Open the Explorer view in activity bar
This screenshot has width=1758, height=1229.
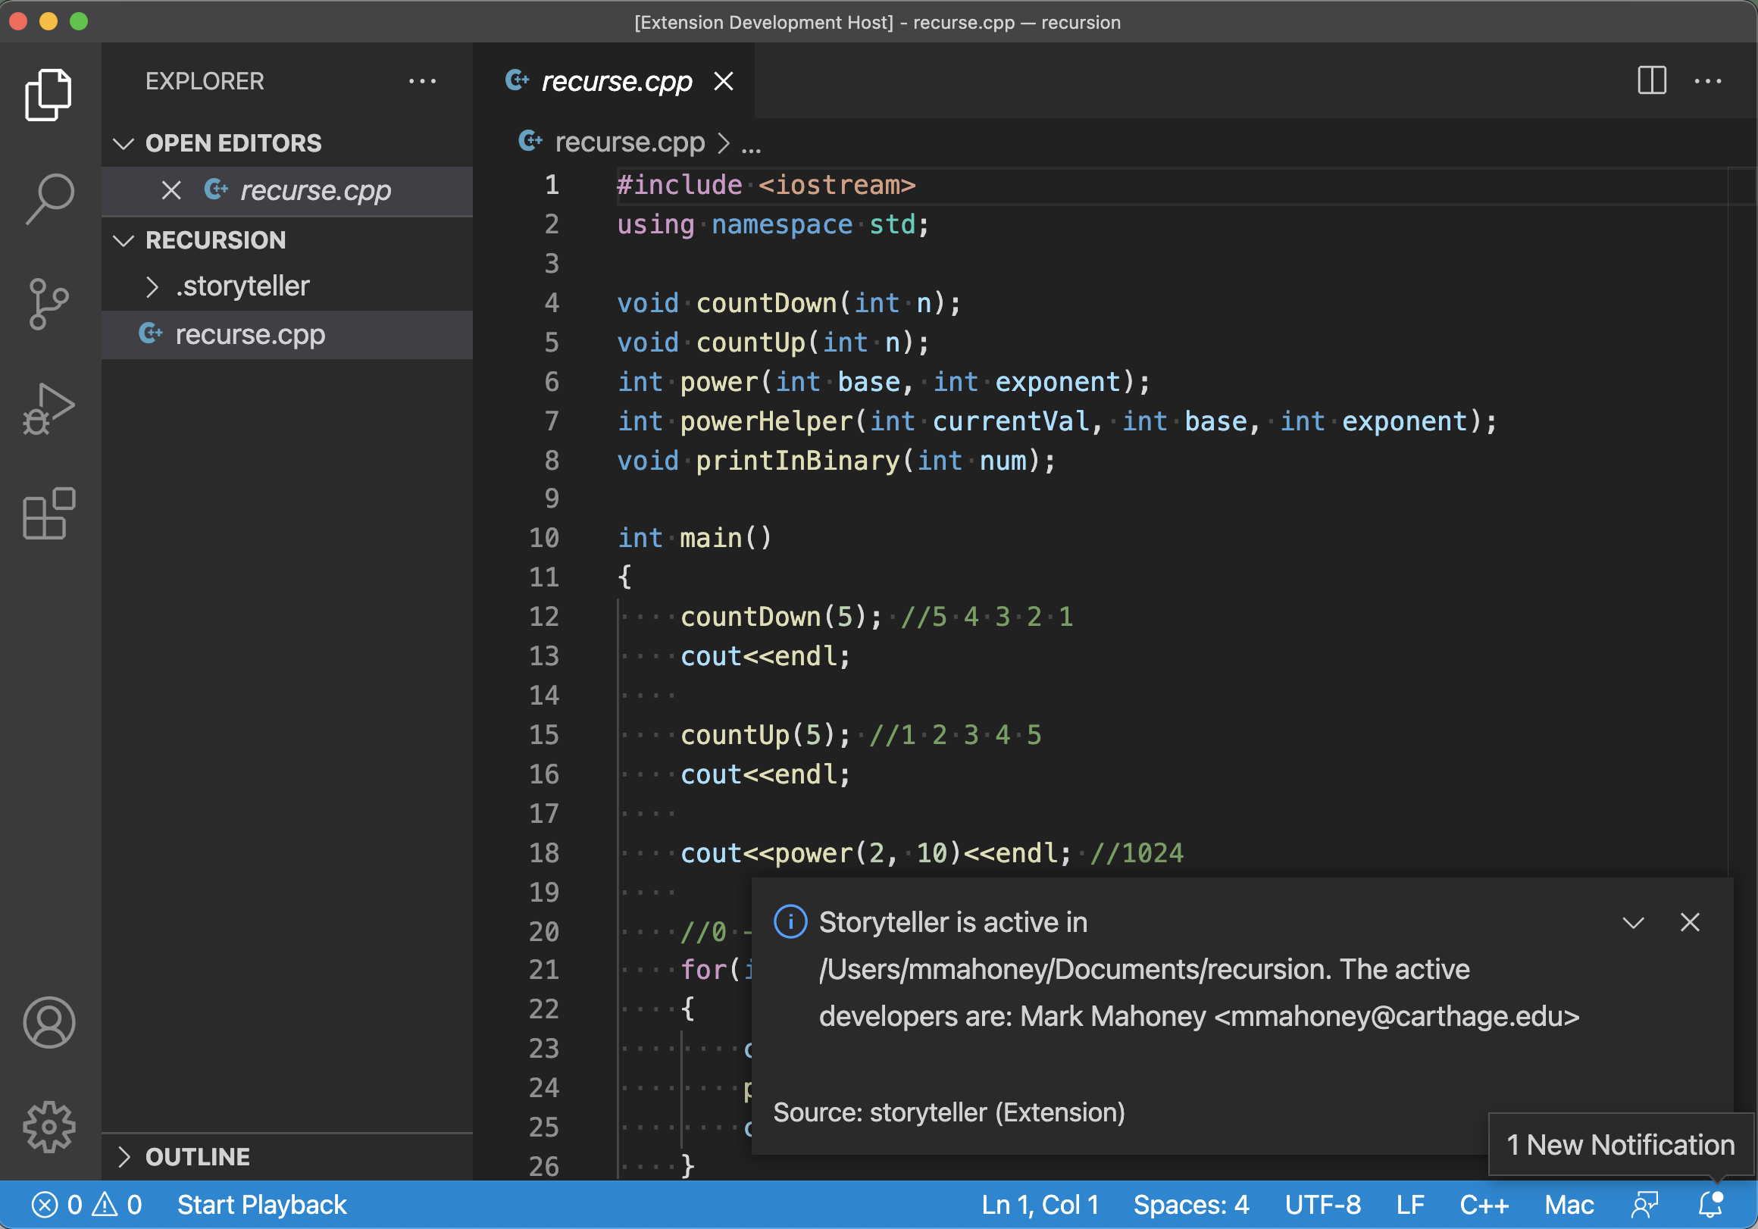click(x=49, y=95)
